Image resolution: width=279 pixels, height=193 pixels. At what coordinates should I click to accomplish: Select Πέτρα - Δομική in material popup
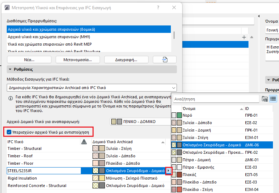222,160
